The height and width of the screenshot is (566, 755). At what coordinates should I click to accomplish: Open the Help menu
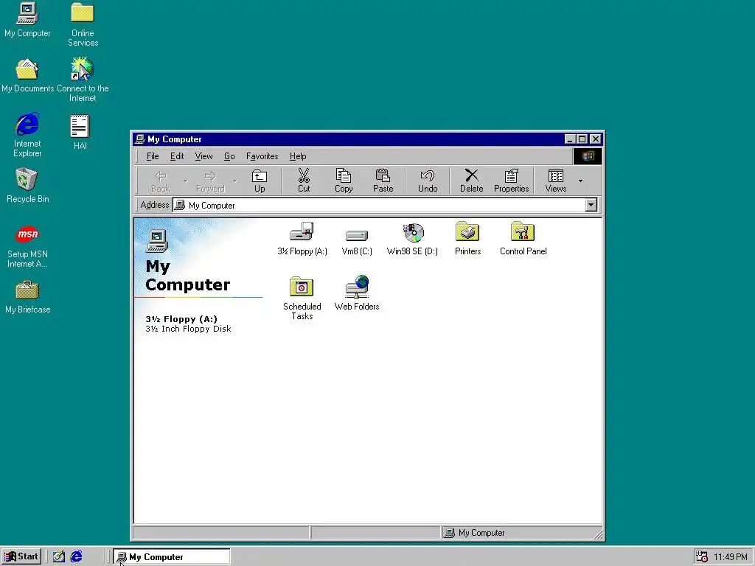tap(298, 156)
